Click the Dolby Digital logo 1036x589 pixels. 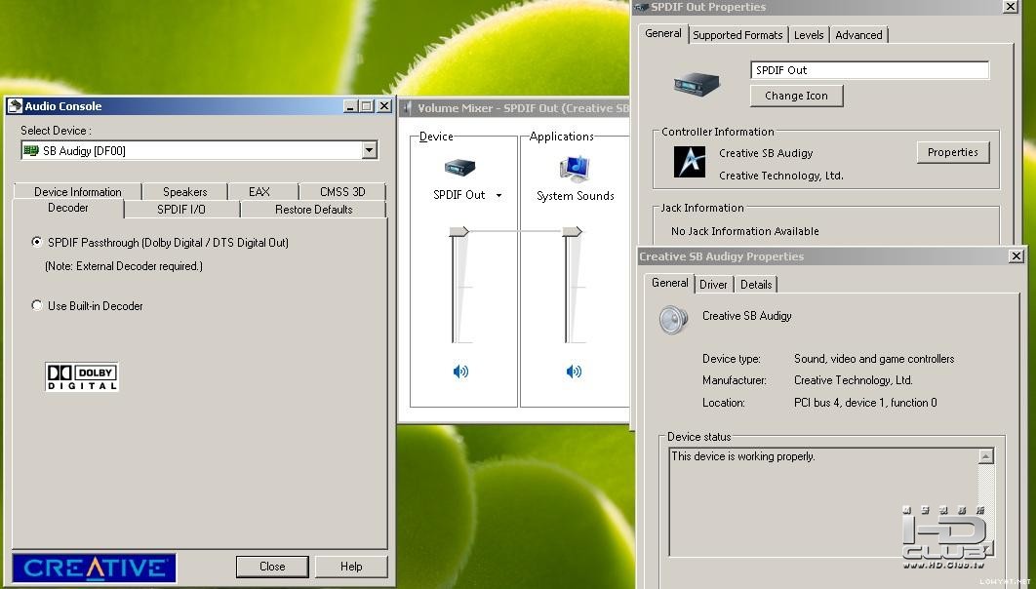pyautogui.click(x=82, y=377)
